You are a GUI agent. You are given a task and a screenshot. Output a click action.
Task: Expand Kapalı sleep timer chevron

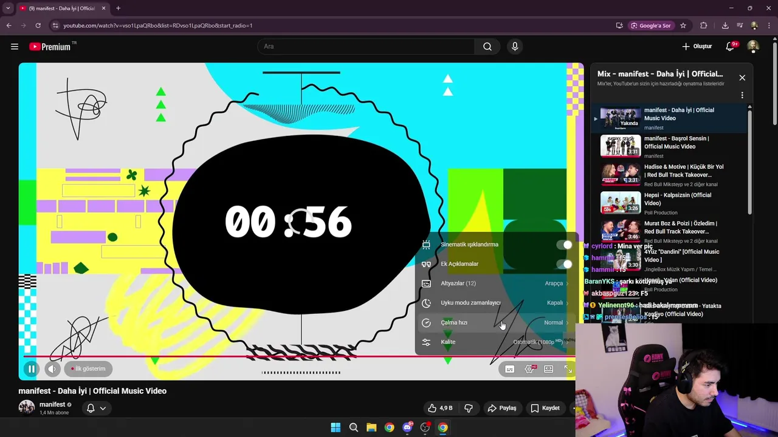point(567,303)
